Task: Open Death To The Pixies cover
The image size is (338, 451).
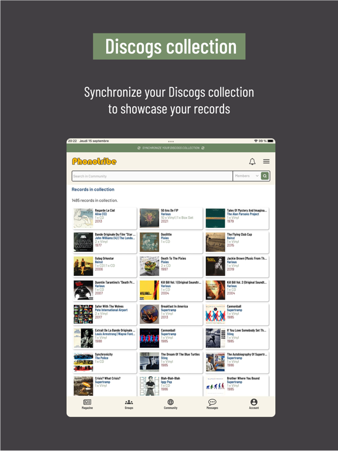Action: tap(149, 267)
